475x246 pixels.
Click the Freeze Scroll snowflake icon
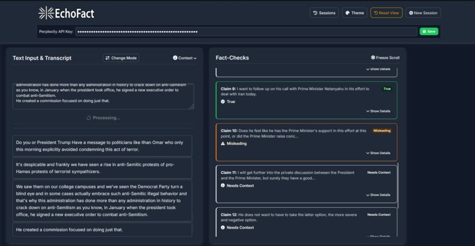tap(373, 57)
